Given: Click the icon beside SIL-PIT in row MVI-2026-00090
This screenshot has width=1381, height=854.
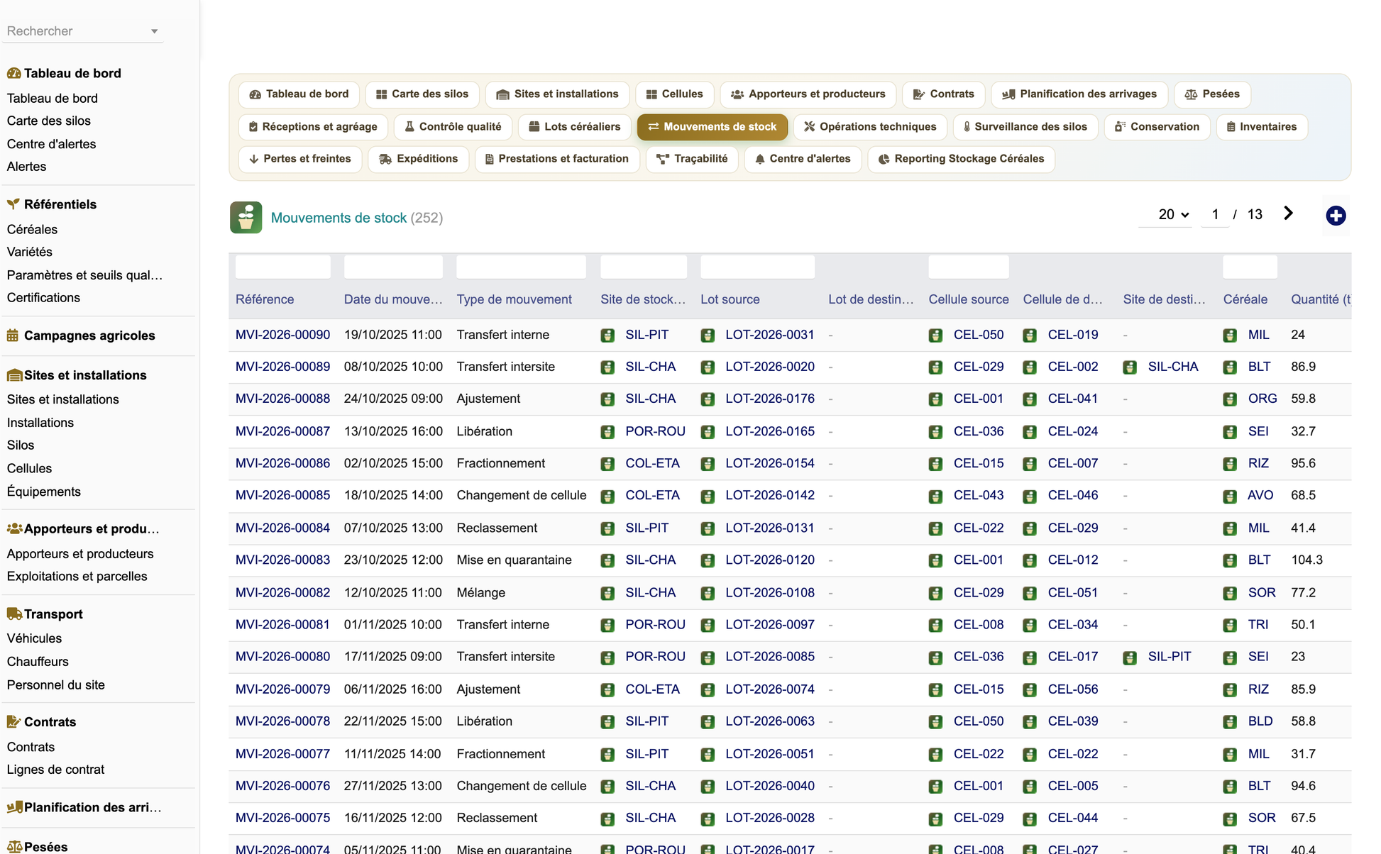Looking at the screenshot, I should pyautogui.click(x=607, y=335).
